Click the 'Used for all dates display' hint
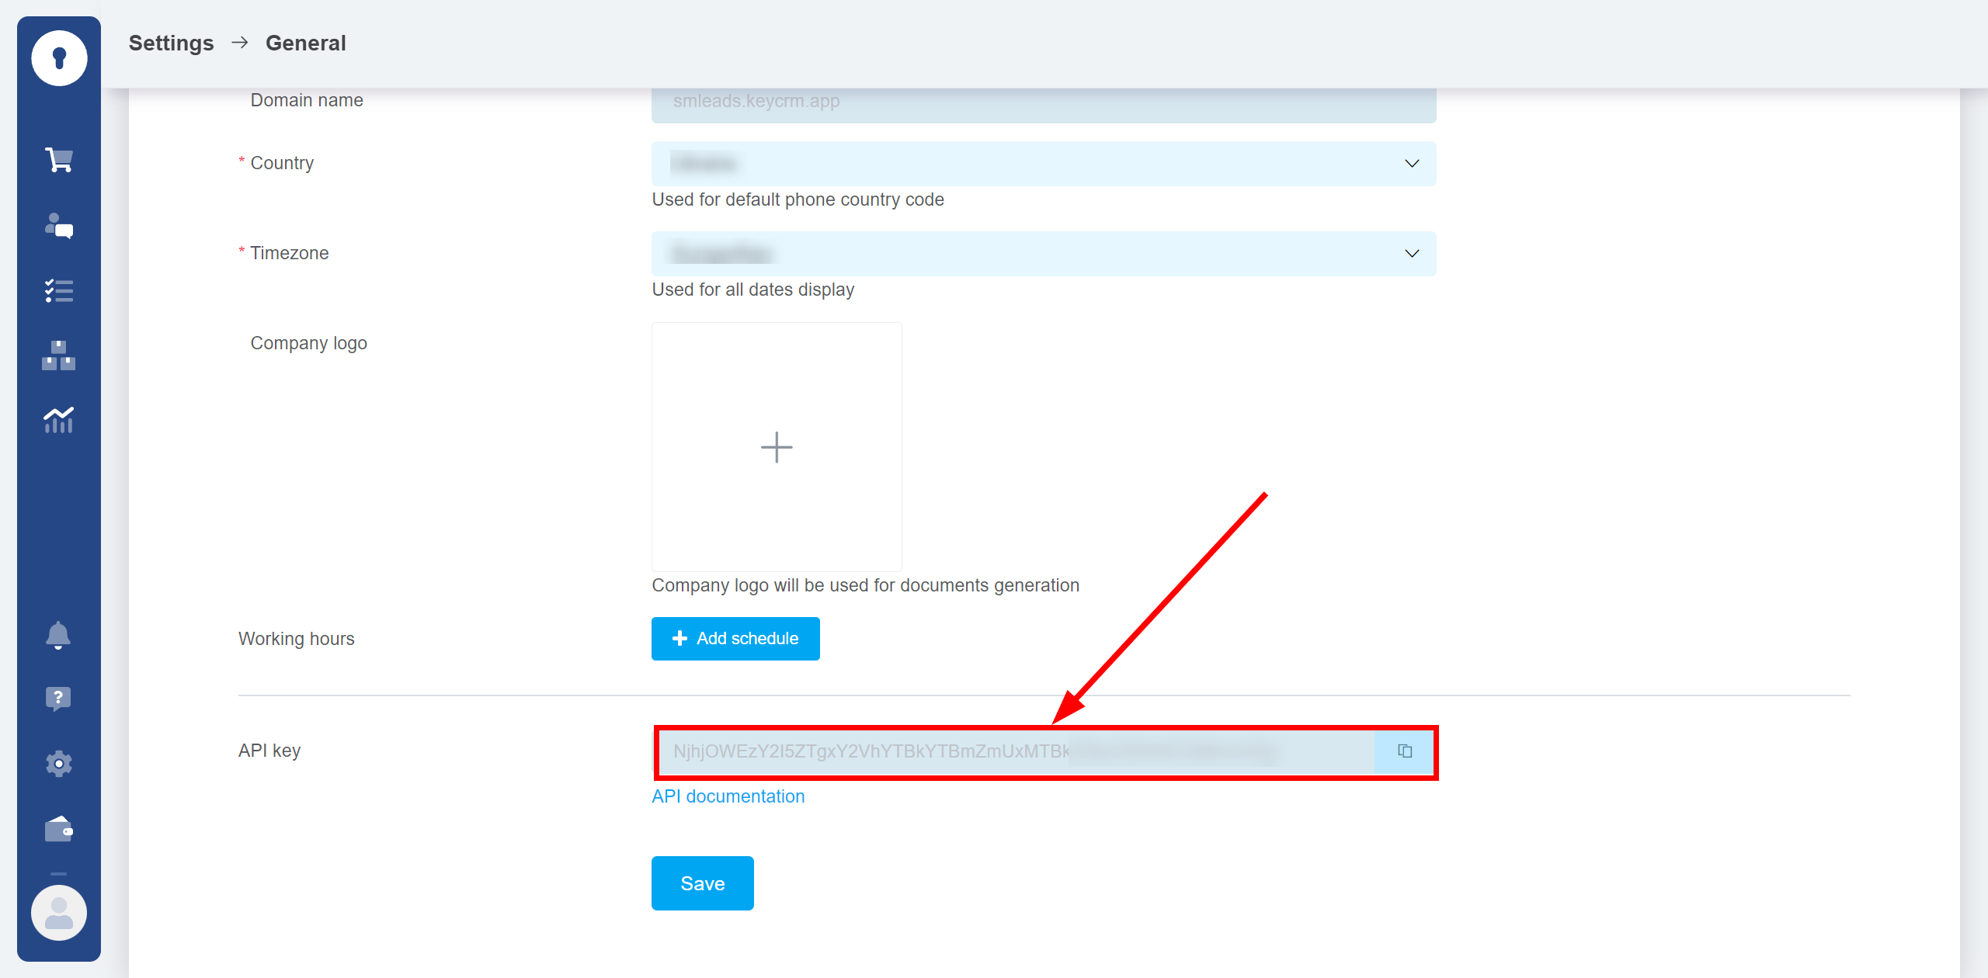The height and width of the screenshot is (978, 1988). tap(753, 290)
